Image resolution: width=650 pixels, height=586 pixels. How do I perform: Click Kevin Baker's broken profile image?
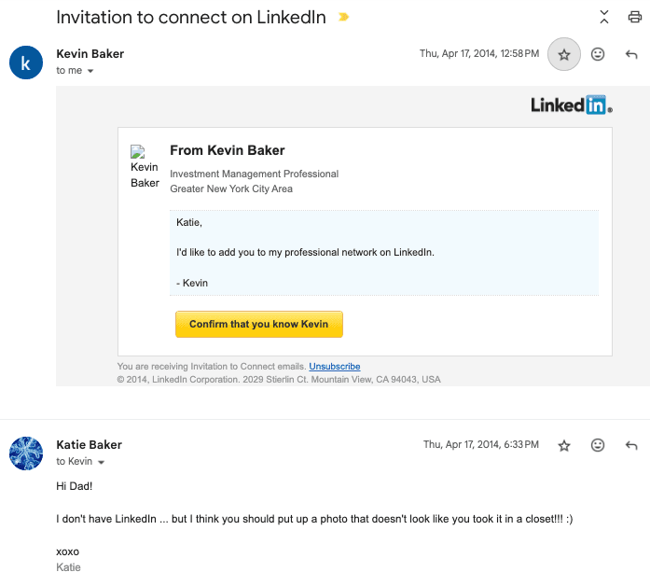tap(145, 167)
